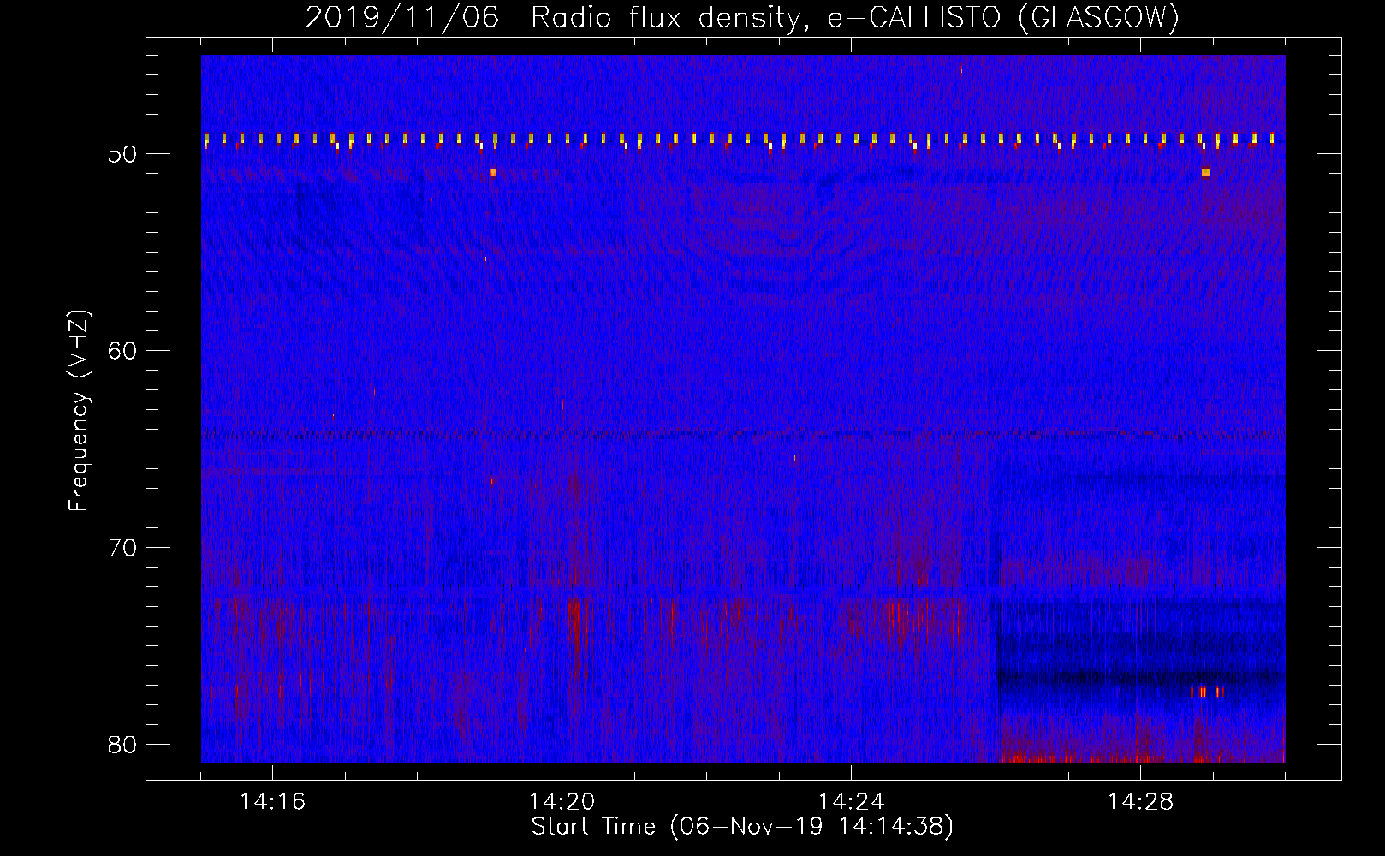Click the 50 frequency tick label
The image size is (1385, 856).
pos(122,154)
